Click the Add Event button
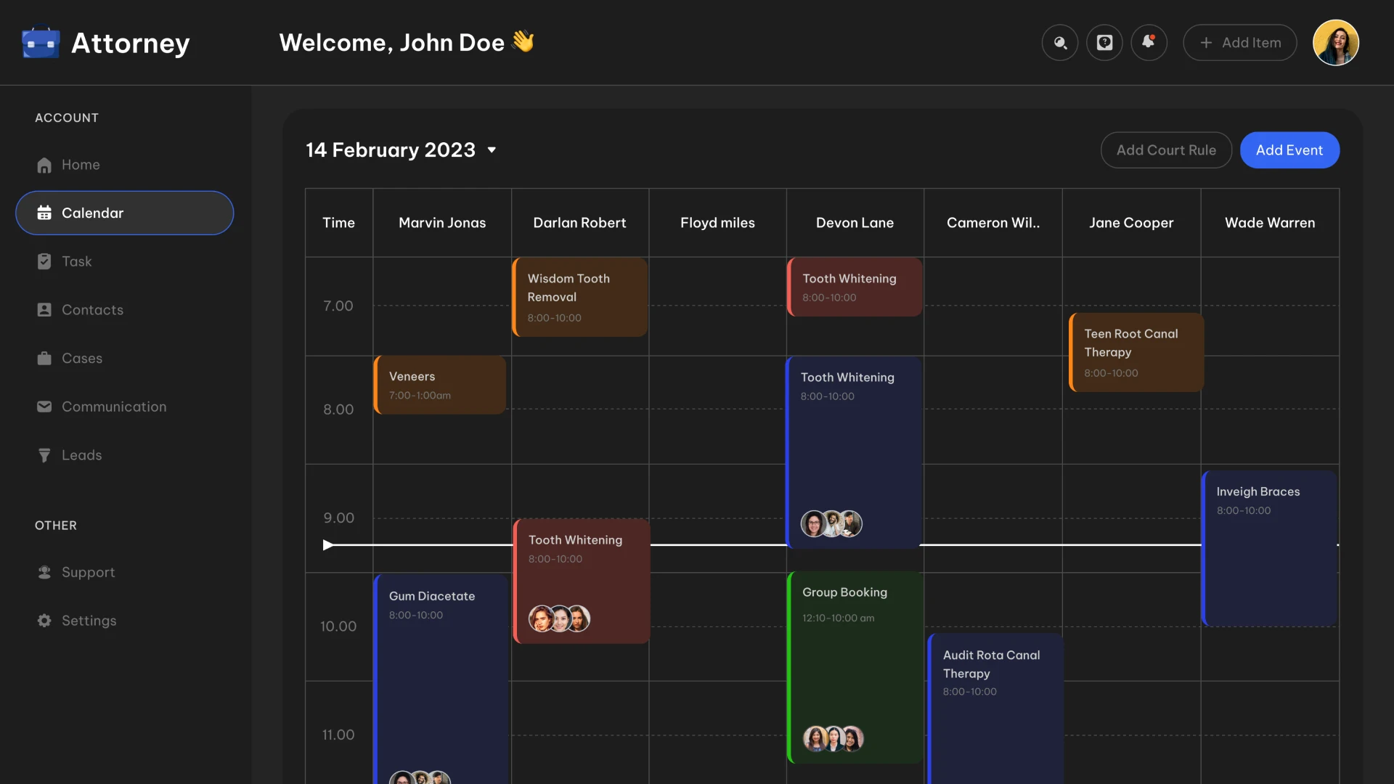This screenshot has height=784, width=1394. pyautogui.click(x=1290, y=150)
